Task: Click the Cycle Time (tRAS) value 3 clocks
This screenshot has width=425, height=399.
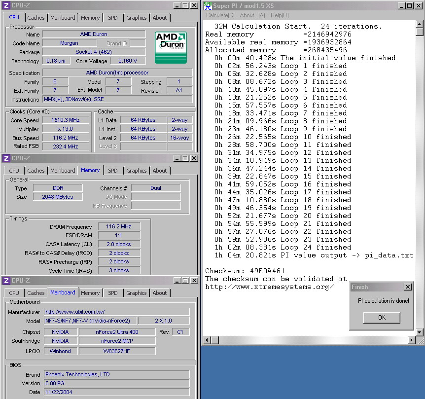Action: 119,270
